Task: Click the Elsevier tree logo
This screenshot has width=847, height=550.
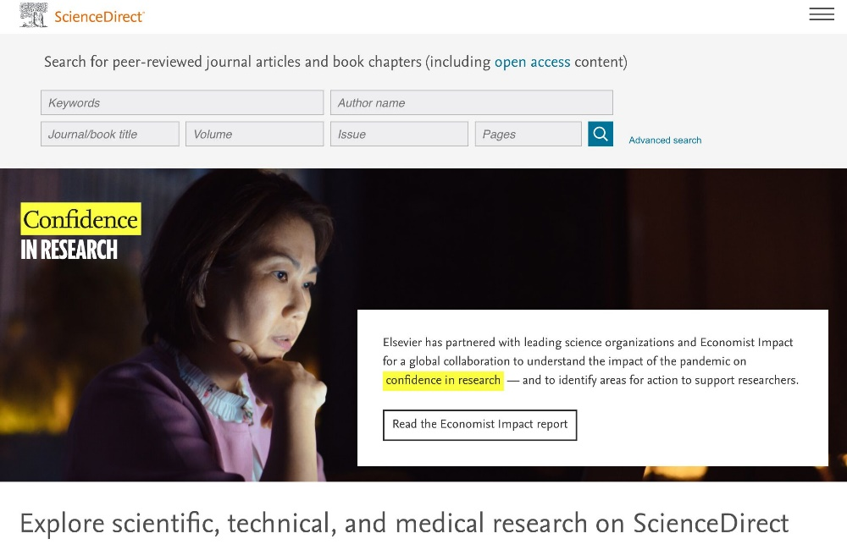Action: (x=34, y=15)
